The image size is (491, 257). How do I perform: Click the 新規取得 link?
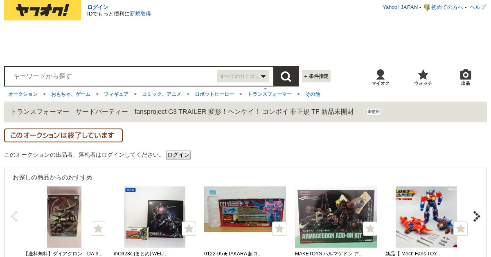click(x=140, y=14)
